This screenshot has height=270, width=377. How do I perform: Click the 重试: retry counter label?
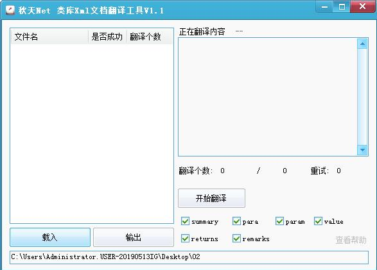pyautogui.click(x=320, y=171)
